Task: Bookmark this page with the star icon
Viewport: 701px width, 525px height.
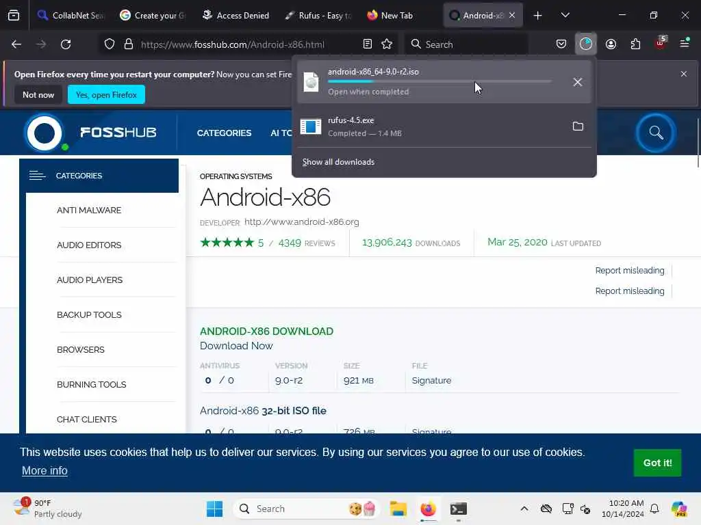Action: point(387,44)
